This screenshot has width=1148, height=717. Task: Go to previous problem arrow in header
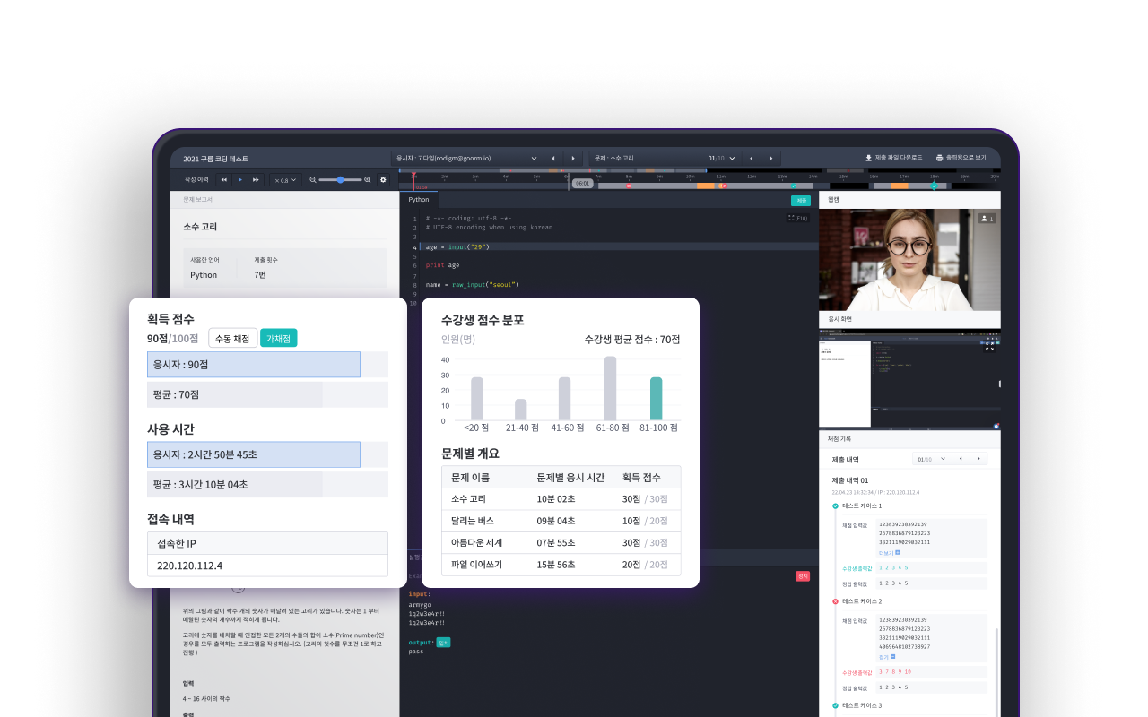752,158
